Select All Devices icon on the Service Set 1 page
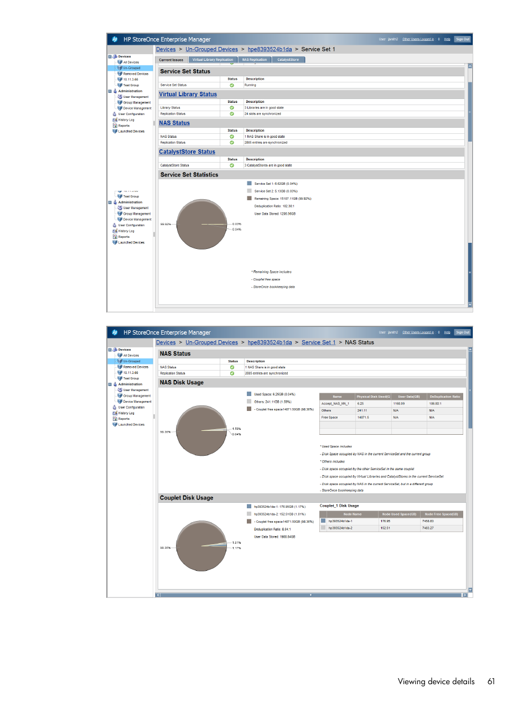The width and height of the screenshot is (528, 703). (x=120, y=62)
